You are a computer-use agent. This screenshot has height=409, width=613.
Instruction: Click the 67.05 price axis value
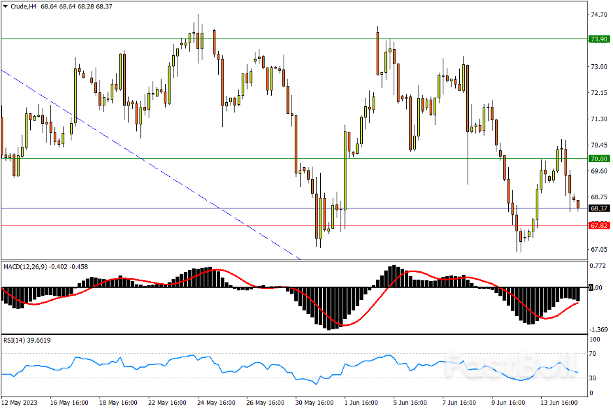(x=599, y=249)
